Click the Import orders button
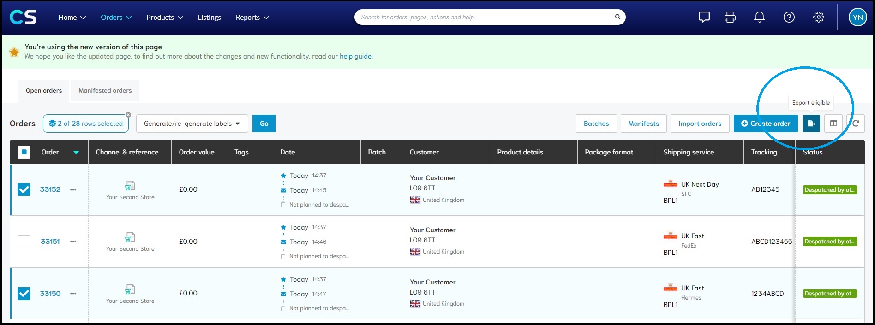This screenshot has height=325, width=875. 700,124
